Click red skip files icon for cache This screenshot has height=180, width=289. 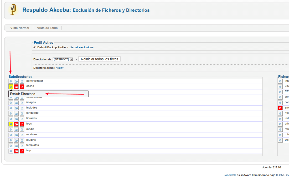click(22, 86)
